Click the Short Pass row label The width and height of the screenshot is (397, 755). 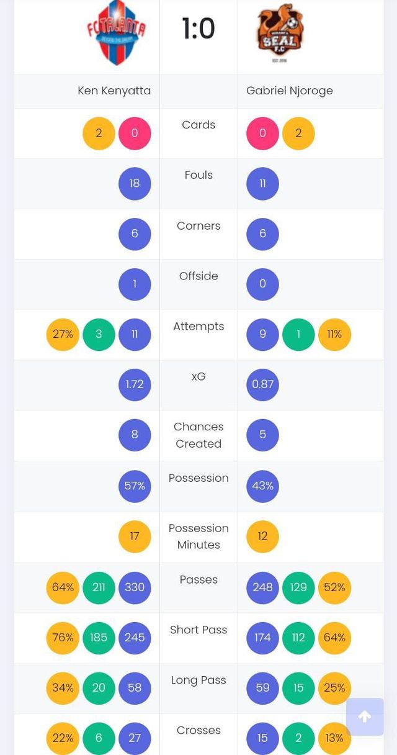[x=198, y=630]
